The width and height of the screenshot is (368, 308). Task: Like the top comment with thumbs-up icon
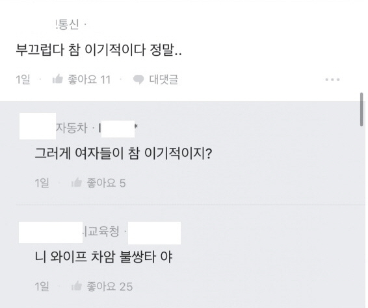point(57,79)
